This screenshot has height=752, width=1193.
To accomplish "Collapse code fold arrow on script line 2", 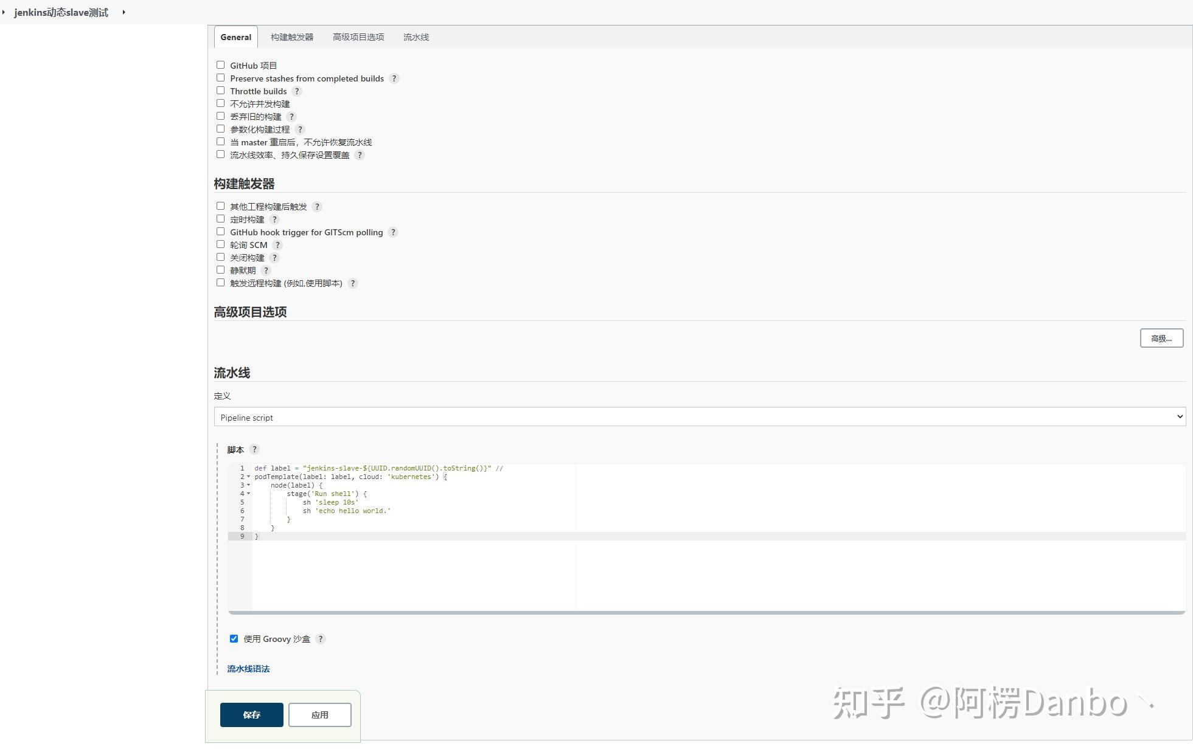I will [x=248, y=477].
